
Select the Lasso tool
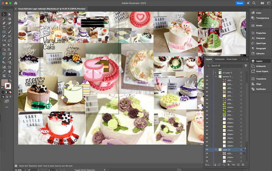click(10, 19)
